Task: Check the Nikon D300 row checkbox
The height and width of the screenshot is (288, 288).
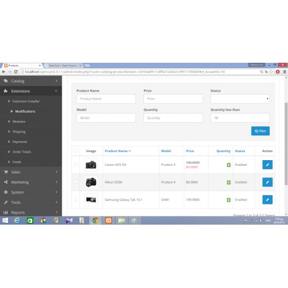Action: pos(75,182)
